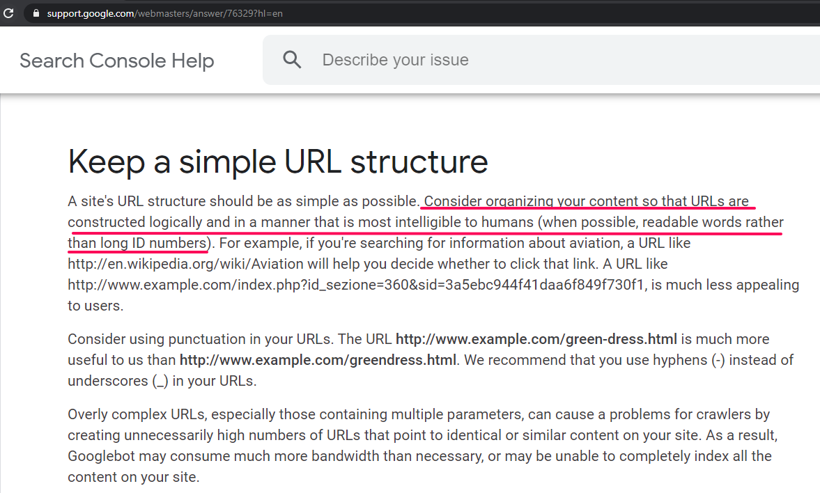The height and width of the screenshot is (493, 820).
Task: Reload the page with the refresh icon
Action: tap(8, 13)
